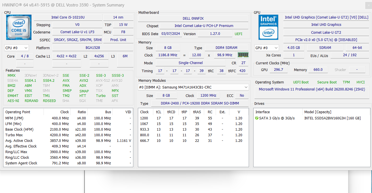The width and height of the screenshot is (372, 193).
Task: Click the module clock 1200 MHz field
Action: click(x=209, y=96)
